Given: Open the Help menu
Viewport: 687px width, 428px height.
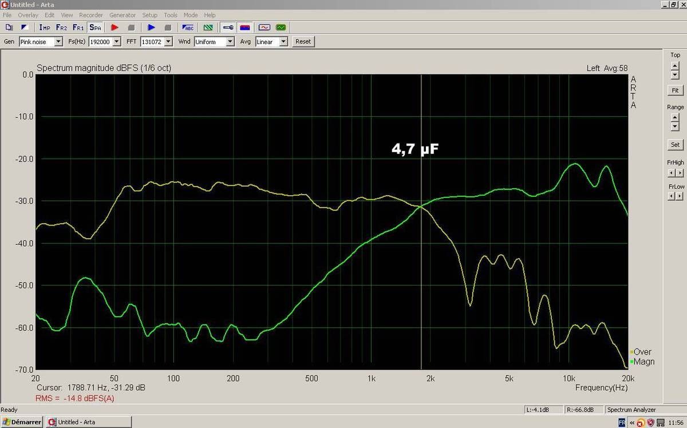Looking at the screenshot, I should click(210, 15).
